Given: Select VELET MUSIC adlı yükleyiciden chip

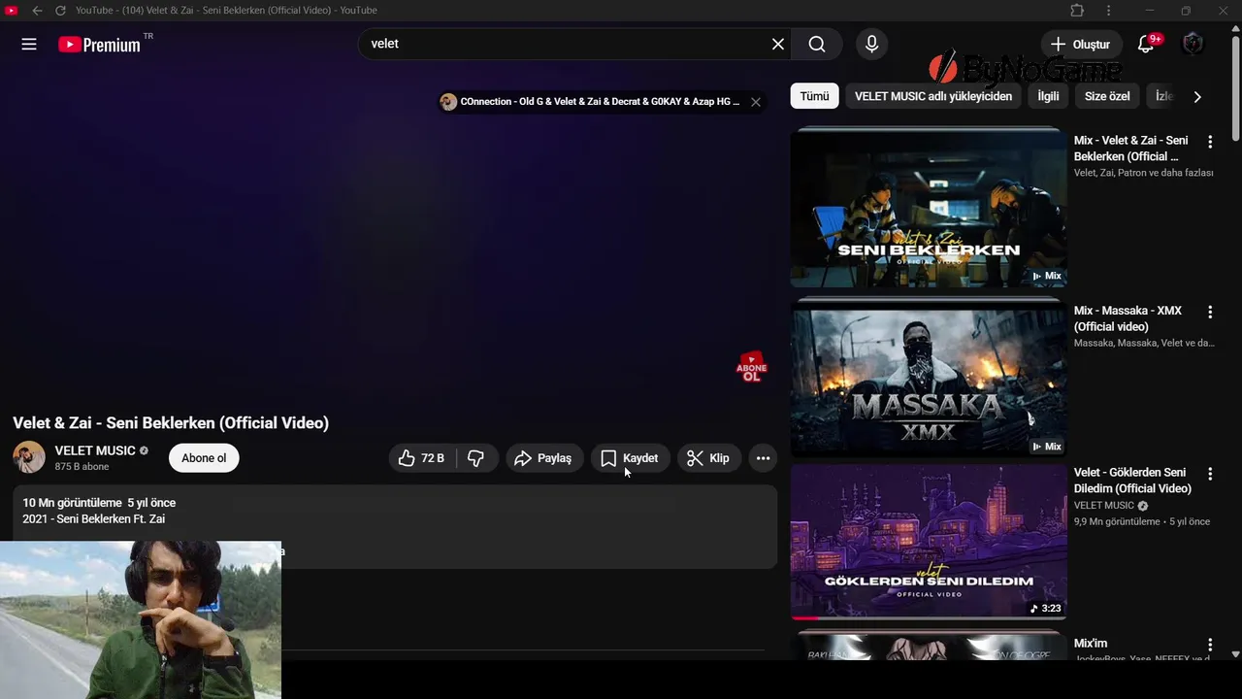Looking at the screenshot, I should pyautogui.click(x=933, y=96).
